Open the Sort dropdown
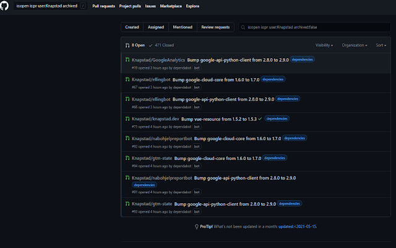Screen dimensions: 396x248 [381, 45]
